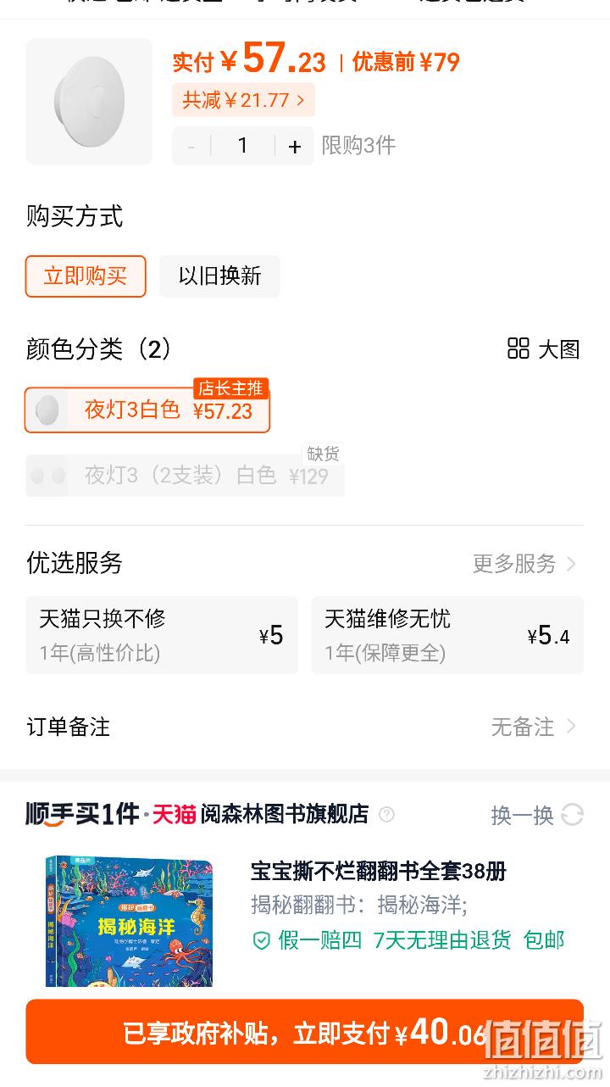Open the 大图 grid view icon
This screenshot has height=1087, width=610.
tap(518, 348)
